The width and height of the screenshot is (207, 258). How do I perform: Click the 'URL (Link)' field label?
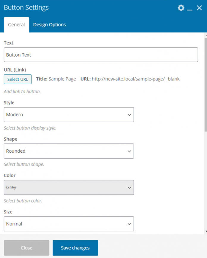point(15,70)
